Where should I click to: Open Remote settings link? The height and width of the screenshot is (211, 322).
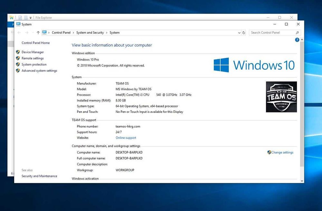click(33, 58)
